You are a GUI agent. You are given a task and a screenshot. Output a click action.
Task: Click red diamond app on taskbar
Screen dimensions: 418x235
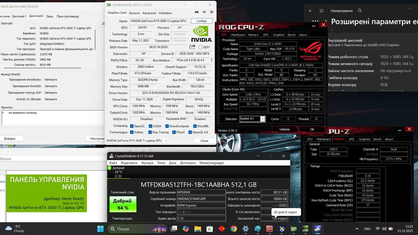(222, 229)
